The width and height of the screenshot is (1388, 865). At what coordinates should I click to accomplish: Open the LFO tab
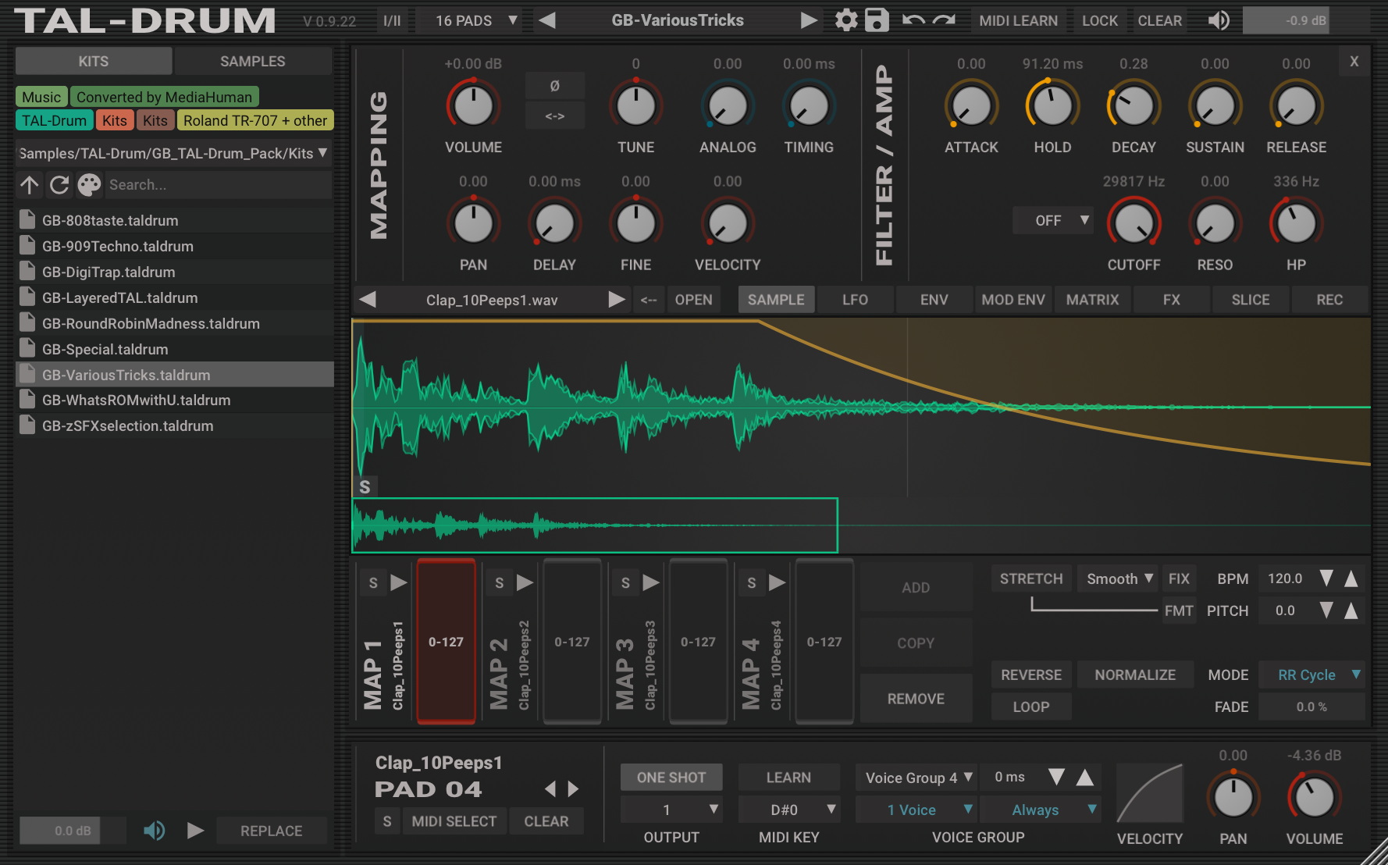coord(855,300)
